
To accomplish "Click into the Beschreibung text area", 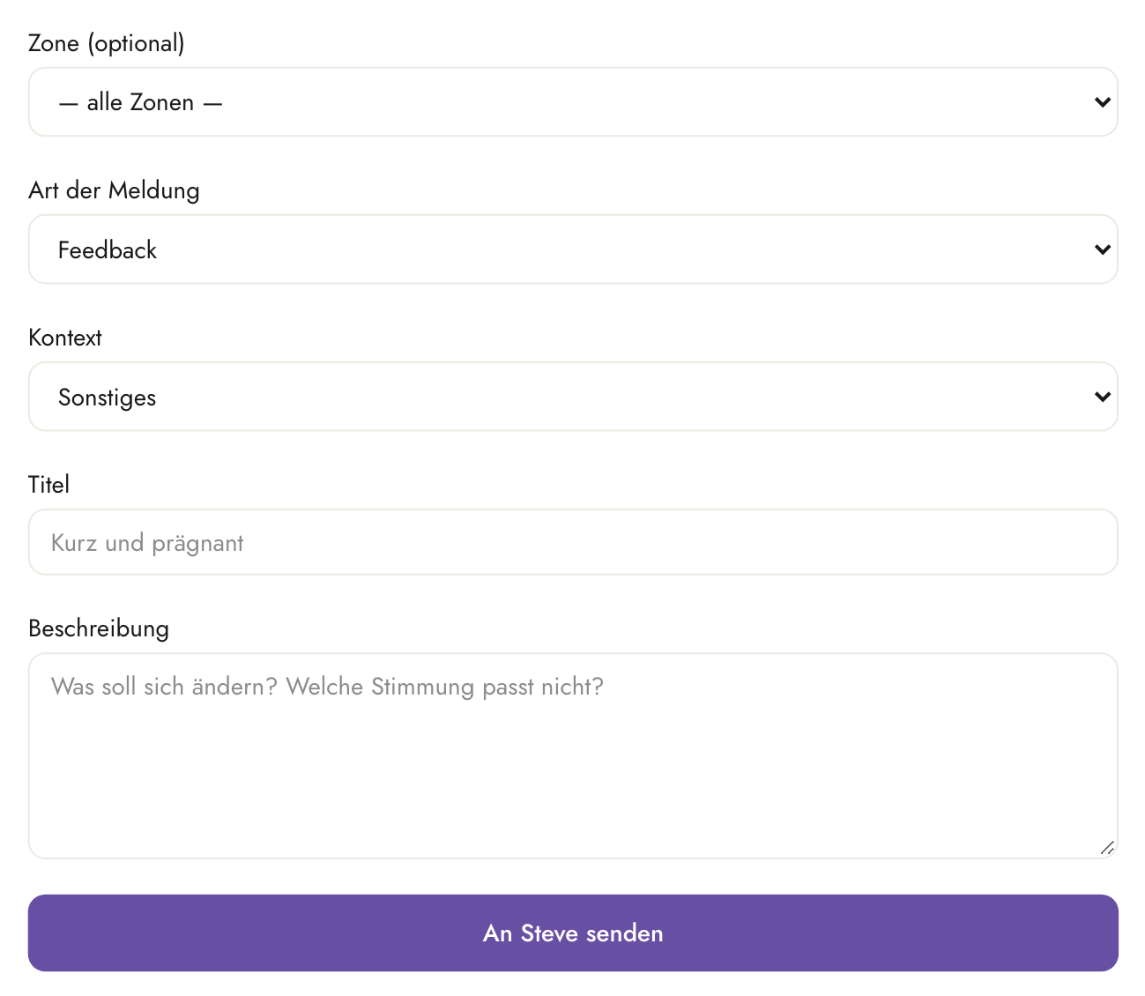I will coord(573,756).
